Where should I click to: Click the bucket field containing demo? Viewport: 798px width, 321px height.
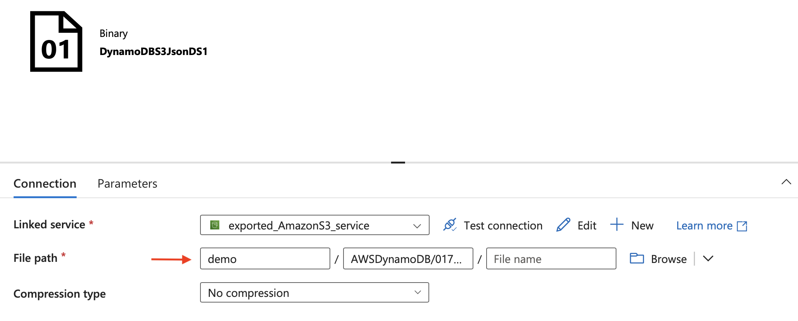tap(265, 259)
